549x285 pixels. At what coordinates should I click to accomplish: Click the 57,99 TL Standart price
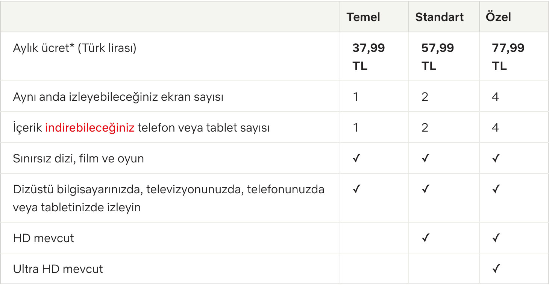437,57
